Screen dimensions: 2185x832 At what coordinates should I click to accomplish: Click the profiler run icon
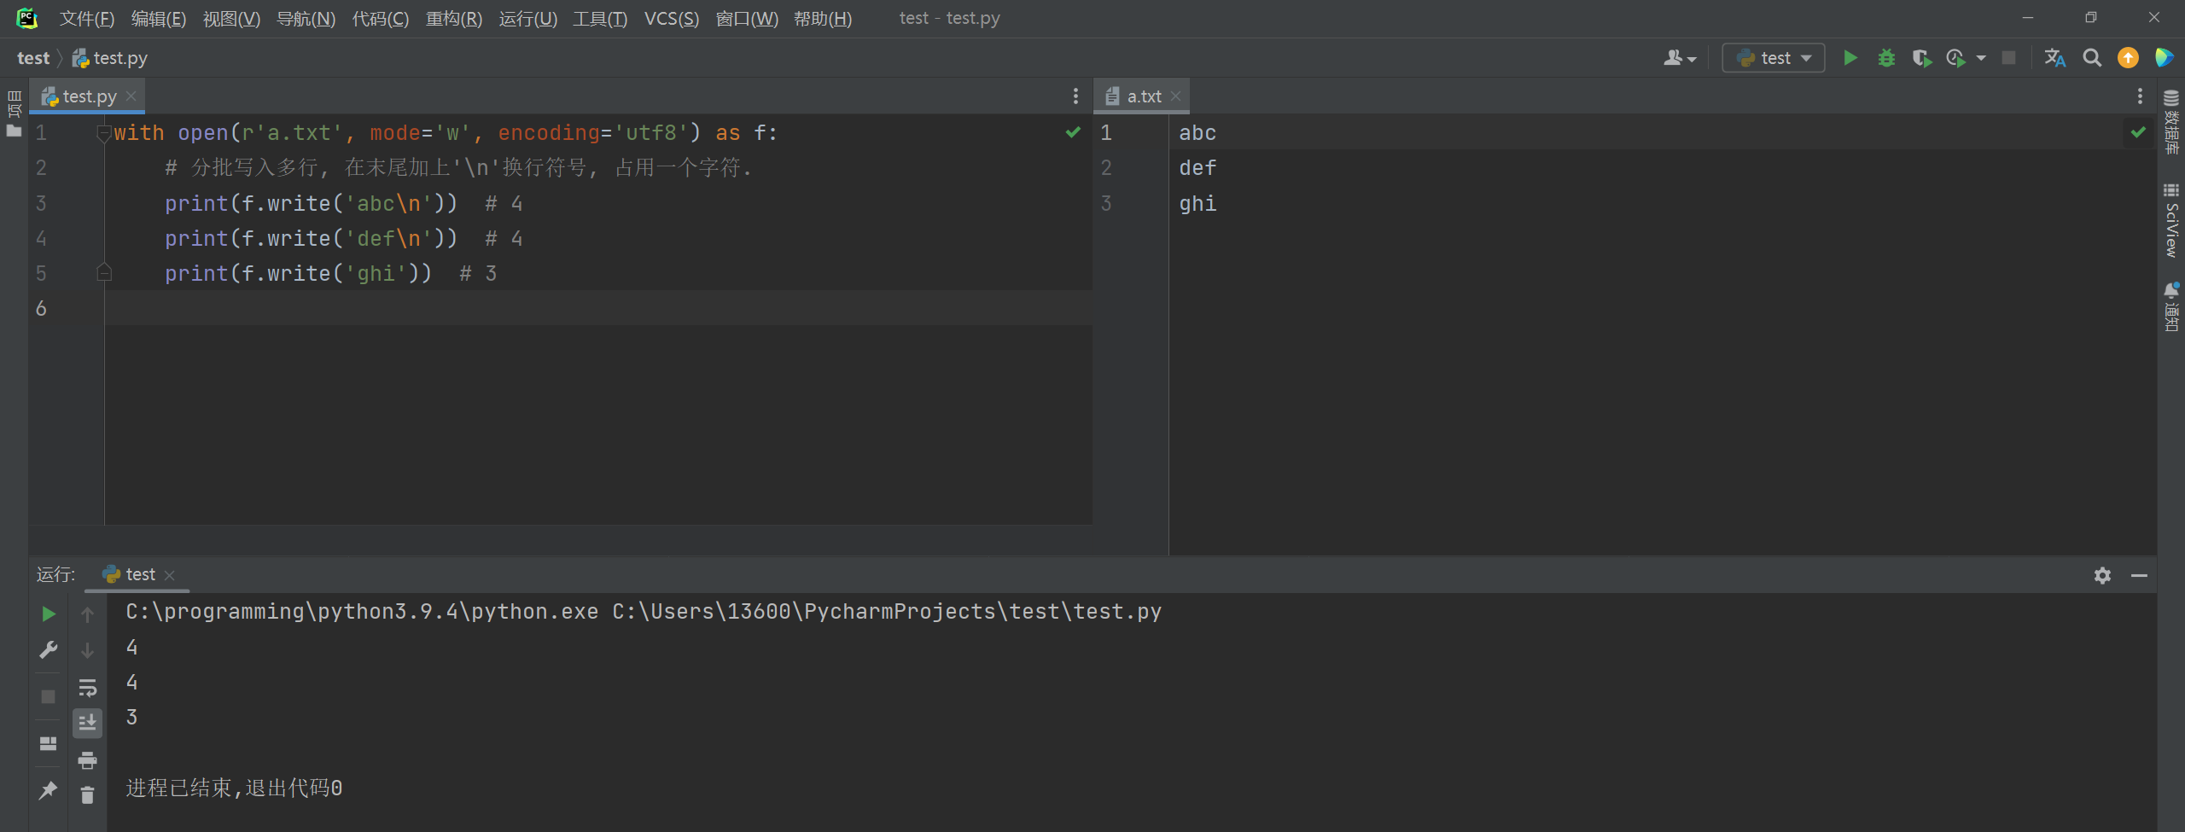[1955, 58]
